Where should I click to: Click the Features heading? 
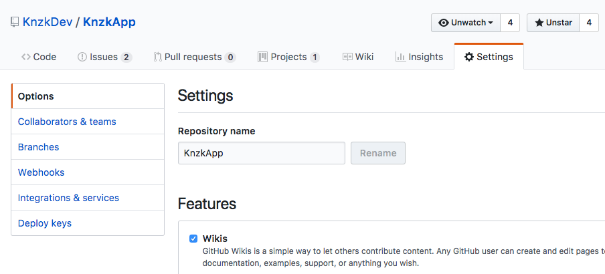click(207, 204)
